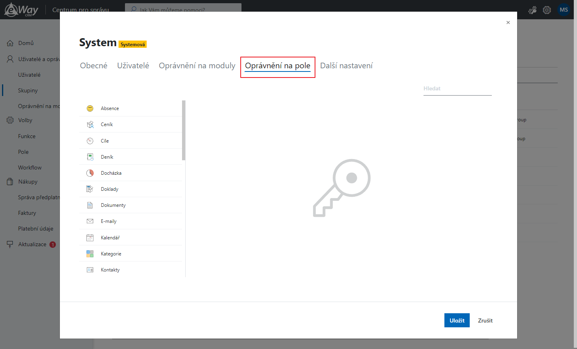Open Pole in sidebar
Image resolution: width=577 pixels, height=349 pixels.
[23, 152]
